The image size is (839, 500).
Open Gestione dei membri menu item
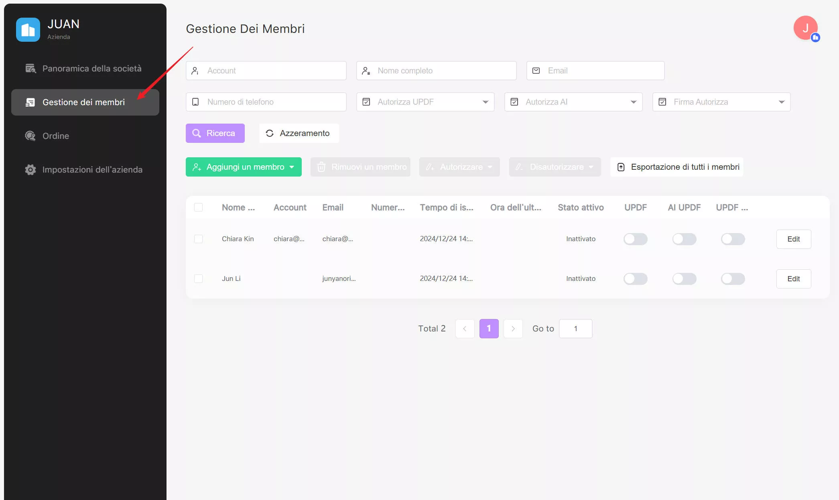click(83, 102)
